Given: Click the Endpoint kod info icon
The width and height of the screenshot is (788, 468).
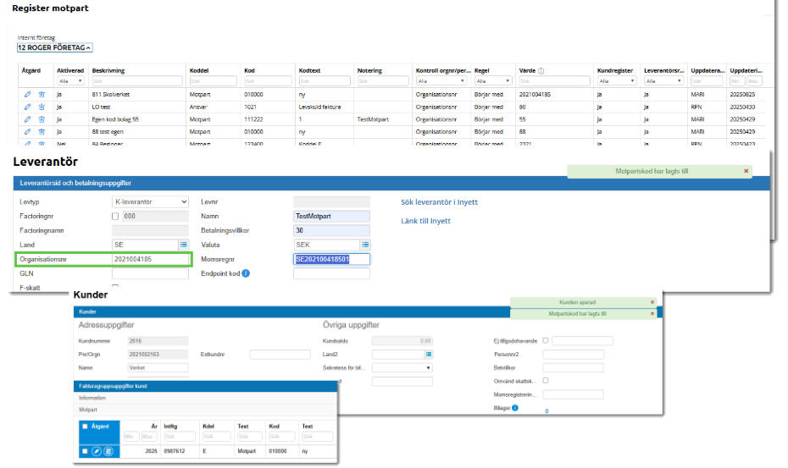Looking at the screenshot, I should pyautogui.click(x=246, y=273).
